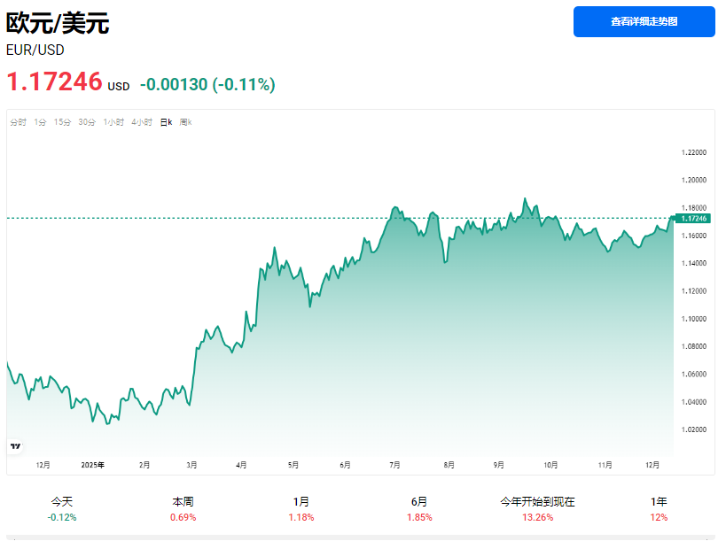Viewport: 726px width, 549px height.
Task: Switch chart to 30分 interval
Action: pos(87,121)
